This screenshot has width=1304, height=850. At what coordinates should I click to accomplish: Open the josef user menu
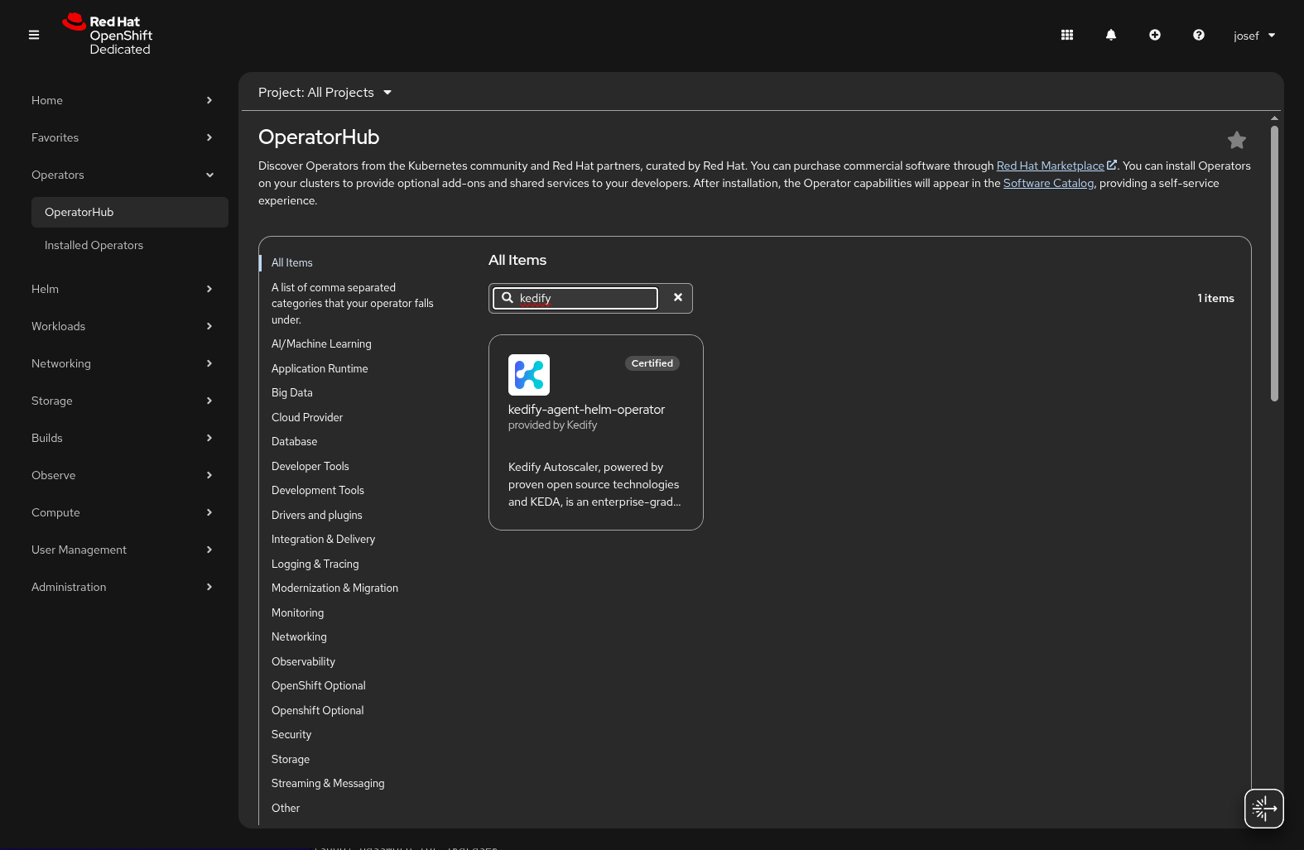[x=1254, y=36]
